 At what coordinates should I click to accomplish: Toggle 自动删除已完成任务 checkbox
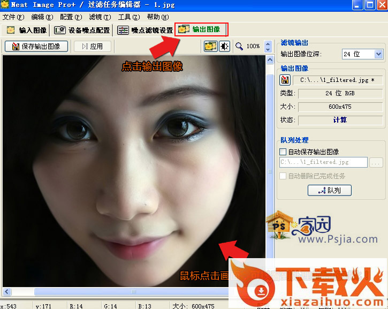[284, 176]
